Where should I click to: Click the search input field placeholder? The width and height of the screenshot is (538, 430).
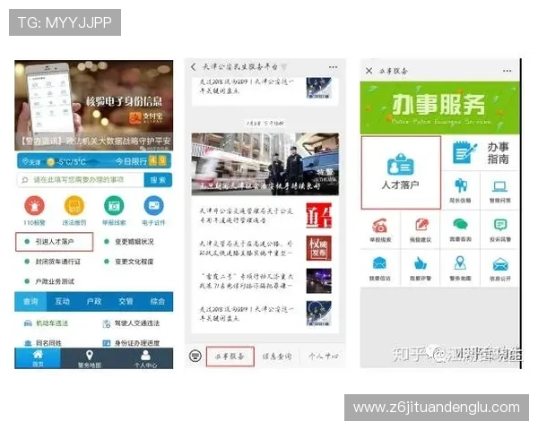click(x=81, y=180)
